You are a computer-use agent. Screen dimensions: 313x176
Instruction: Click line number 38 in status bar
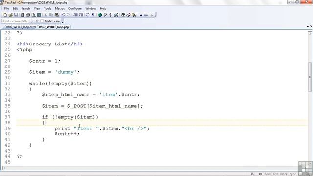pos(252,174)
